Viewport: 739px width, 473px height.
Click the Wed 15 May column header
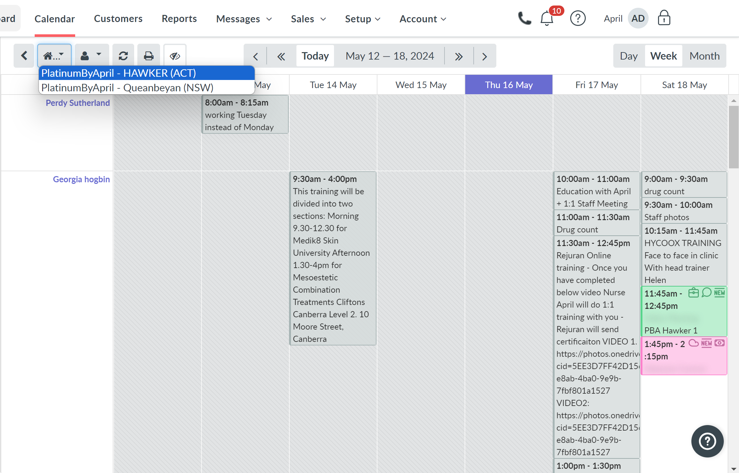click(x=421, y=85)
